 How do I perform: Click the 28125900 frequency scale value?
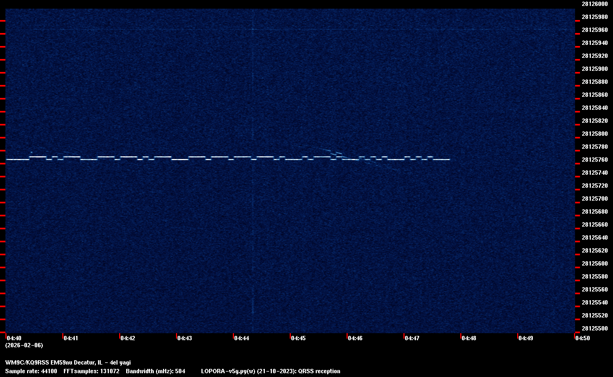click(x=594, y=69)
